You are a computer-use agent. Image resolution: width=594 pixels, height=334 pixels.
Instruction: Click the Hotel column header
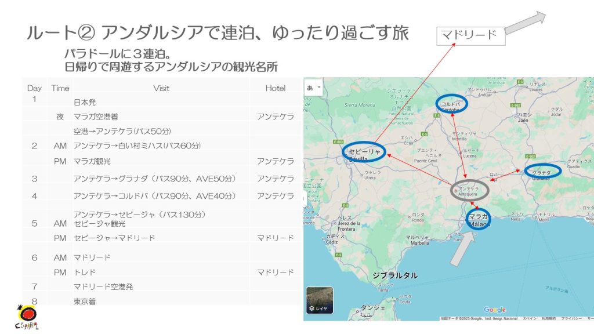[276, 88]
